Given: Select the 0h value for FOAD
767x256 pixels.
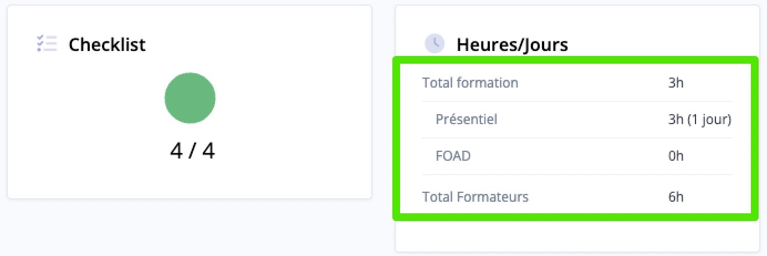Looking at the screenshot, I should click(x=676, y=156).
